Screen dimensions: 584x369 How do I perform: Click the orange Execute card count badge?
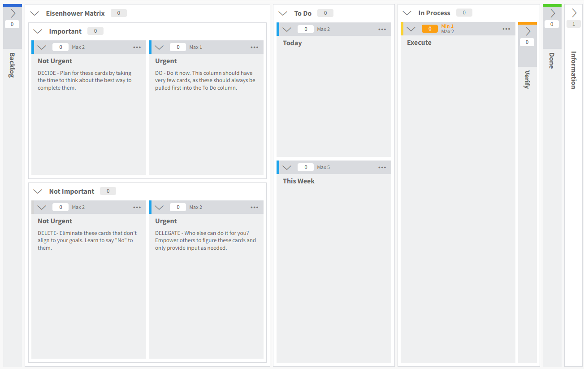[430, 29]
